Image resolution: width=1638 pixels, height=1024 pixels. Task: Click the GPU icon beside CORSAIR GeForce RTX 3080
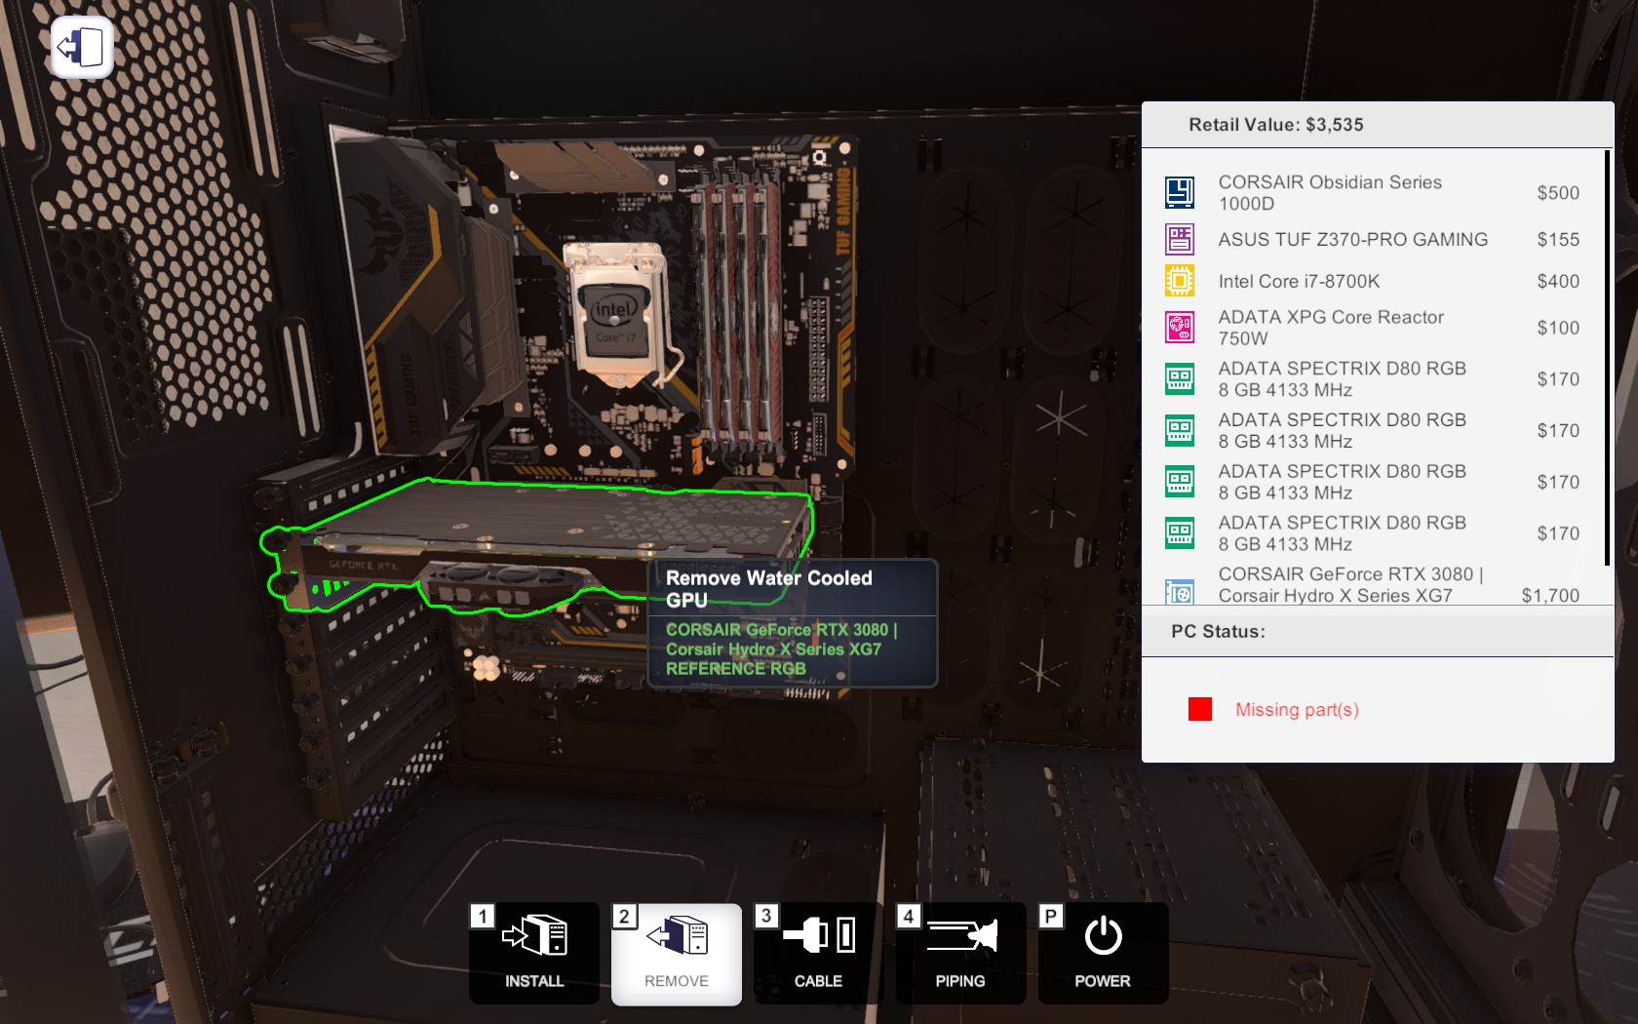(x=1180, y=591)
